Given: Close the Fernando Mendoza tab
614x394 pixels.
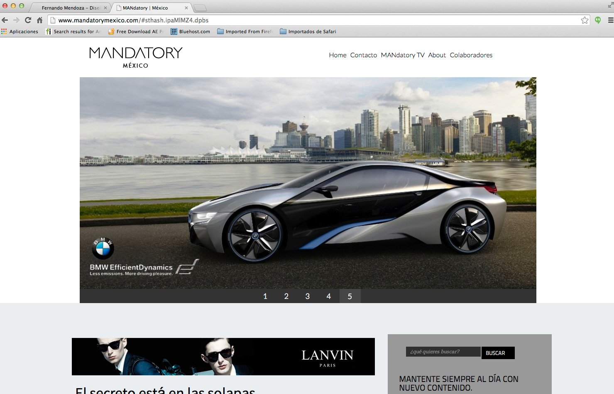Looking at the screenshot, I should pyautogui.click(x=105, y=8).
